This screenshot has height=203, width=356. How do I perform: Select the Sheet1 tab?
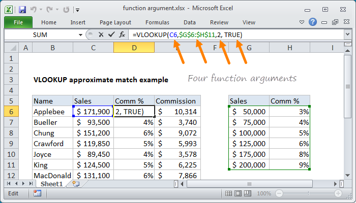tap(51, 184)
